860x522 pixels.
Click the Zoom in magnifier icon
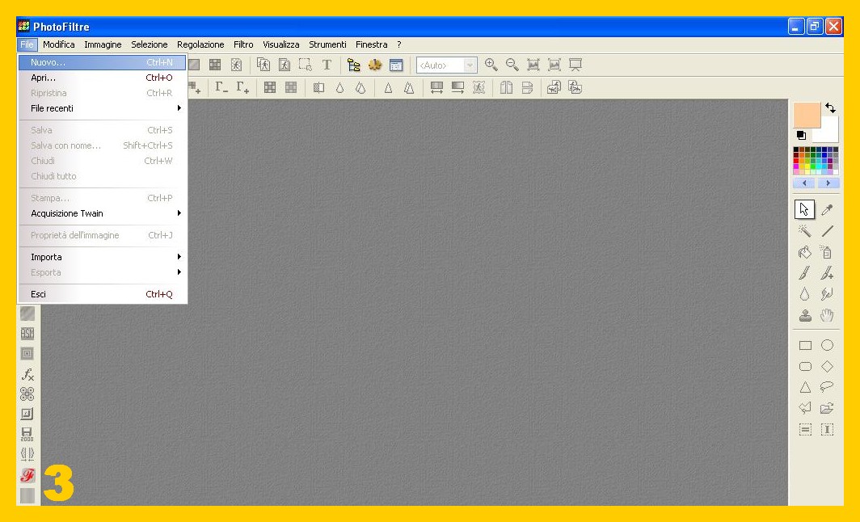coord(491,65)
